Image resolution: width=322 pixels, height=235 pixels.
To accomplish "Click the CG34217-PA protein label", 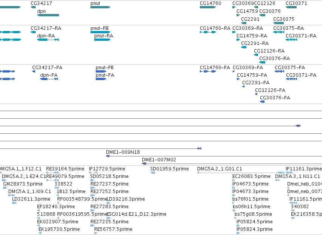I will (x=47, y=68).
